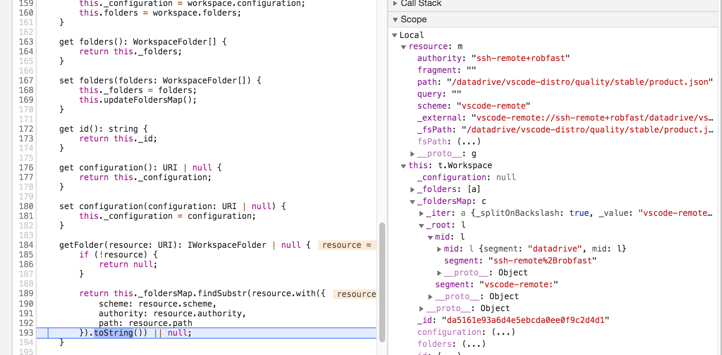Screen dimensions: 722x355
Task: Expand the _folders array
Action: (413, 189)
